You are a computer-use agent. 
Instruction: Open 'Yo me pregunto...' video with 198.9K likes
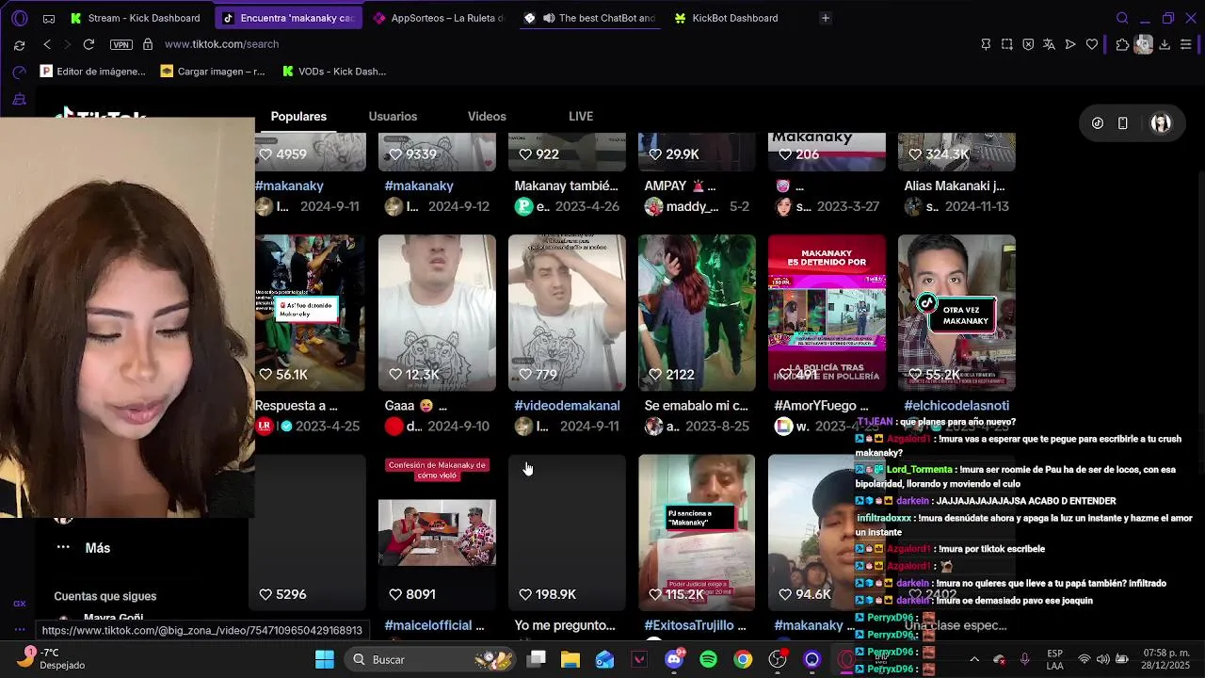point(567,533)
